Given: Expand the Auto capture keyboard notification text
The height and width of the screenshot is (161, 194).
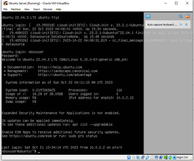Looking at the screenshot, I should (x=162, y=25).
